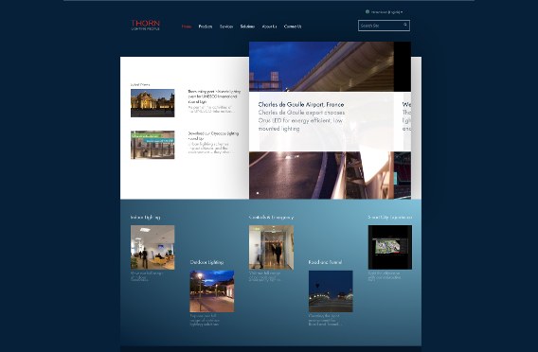Click description text under Outdoor Lighting thumbnail

click(x=204, y=320)
